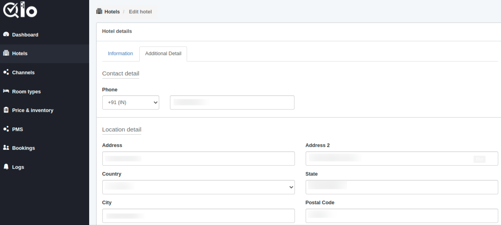Click the Hotels building icon in sidebar
Image resolution: width=501 pixels, height=225 pixels.
[6, 53]
